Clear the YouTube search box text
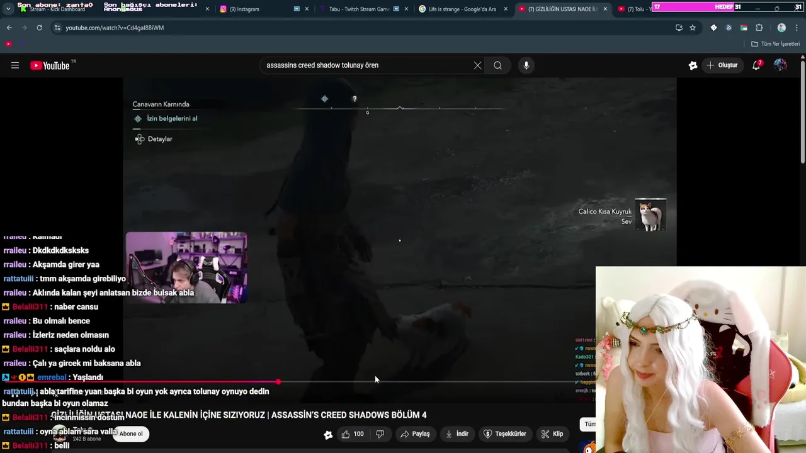This screenshot has height=453, width=806. 477,65
